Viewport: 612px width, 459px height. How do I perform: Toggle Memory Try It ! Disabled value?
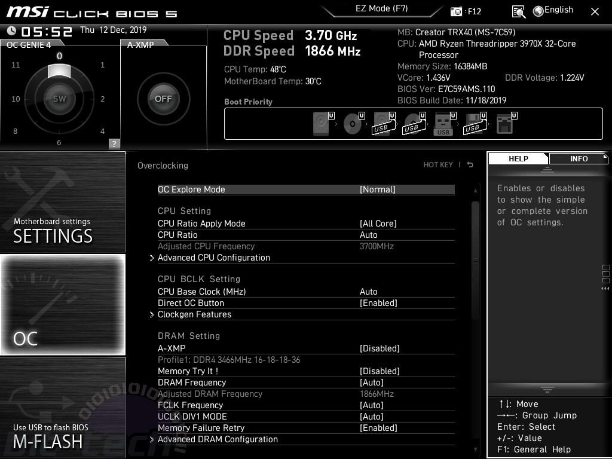pos(380,371)
